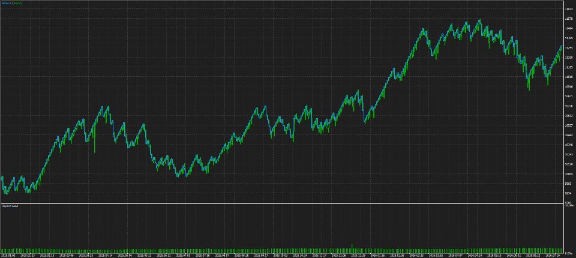Image resolution: width=576 pixels, height=258 pixels.
Task: Click the white divider above Deposit Load
Action: (x=282, y=203)
